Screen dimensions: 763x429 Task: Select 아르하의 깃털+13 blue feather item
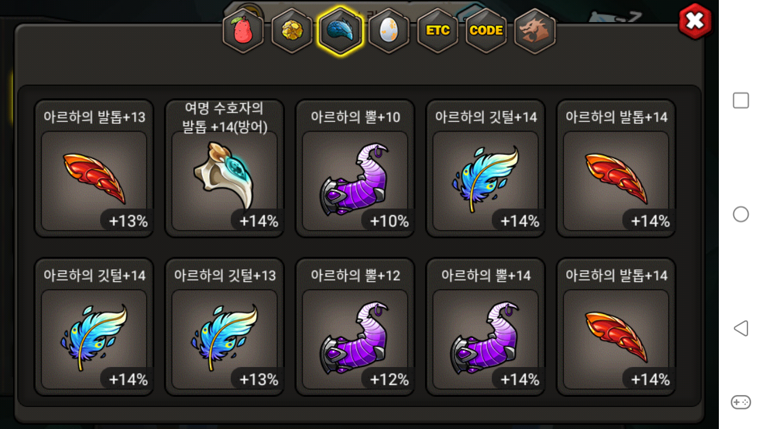tap(225, 327)
